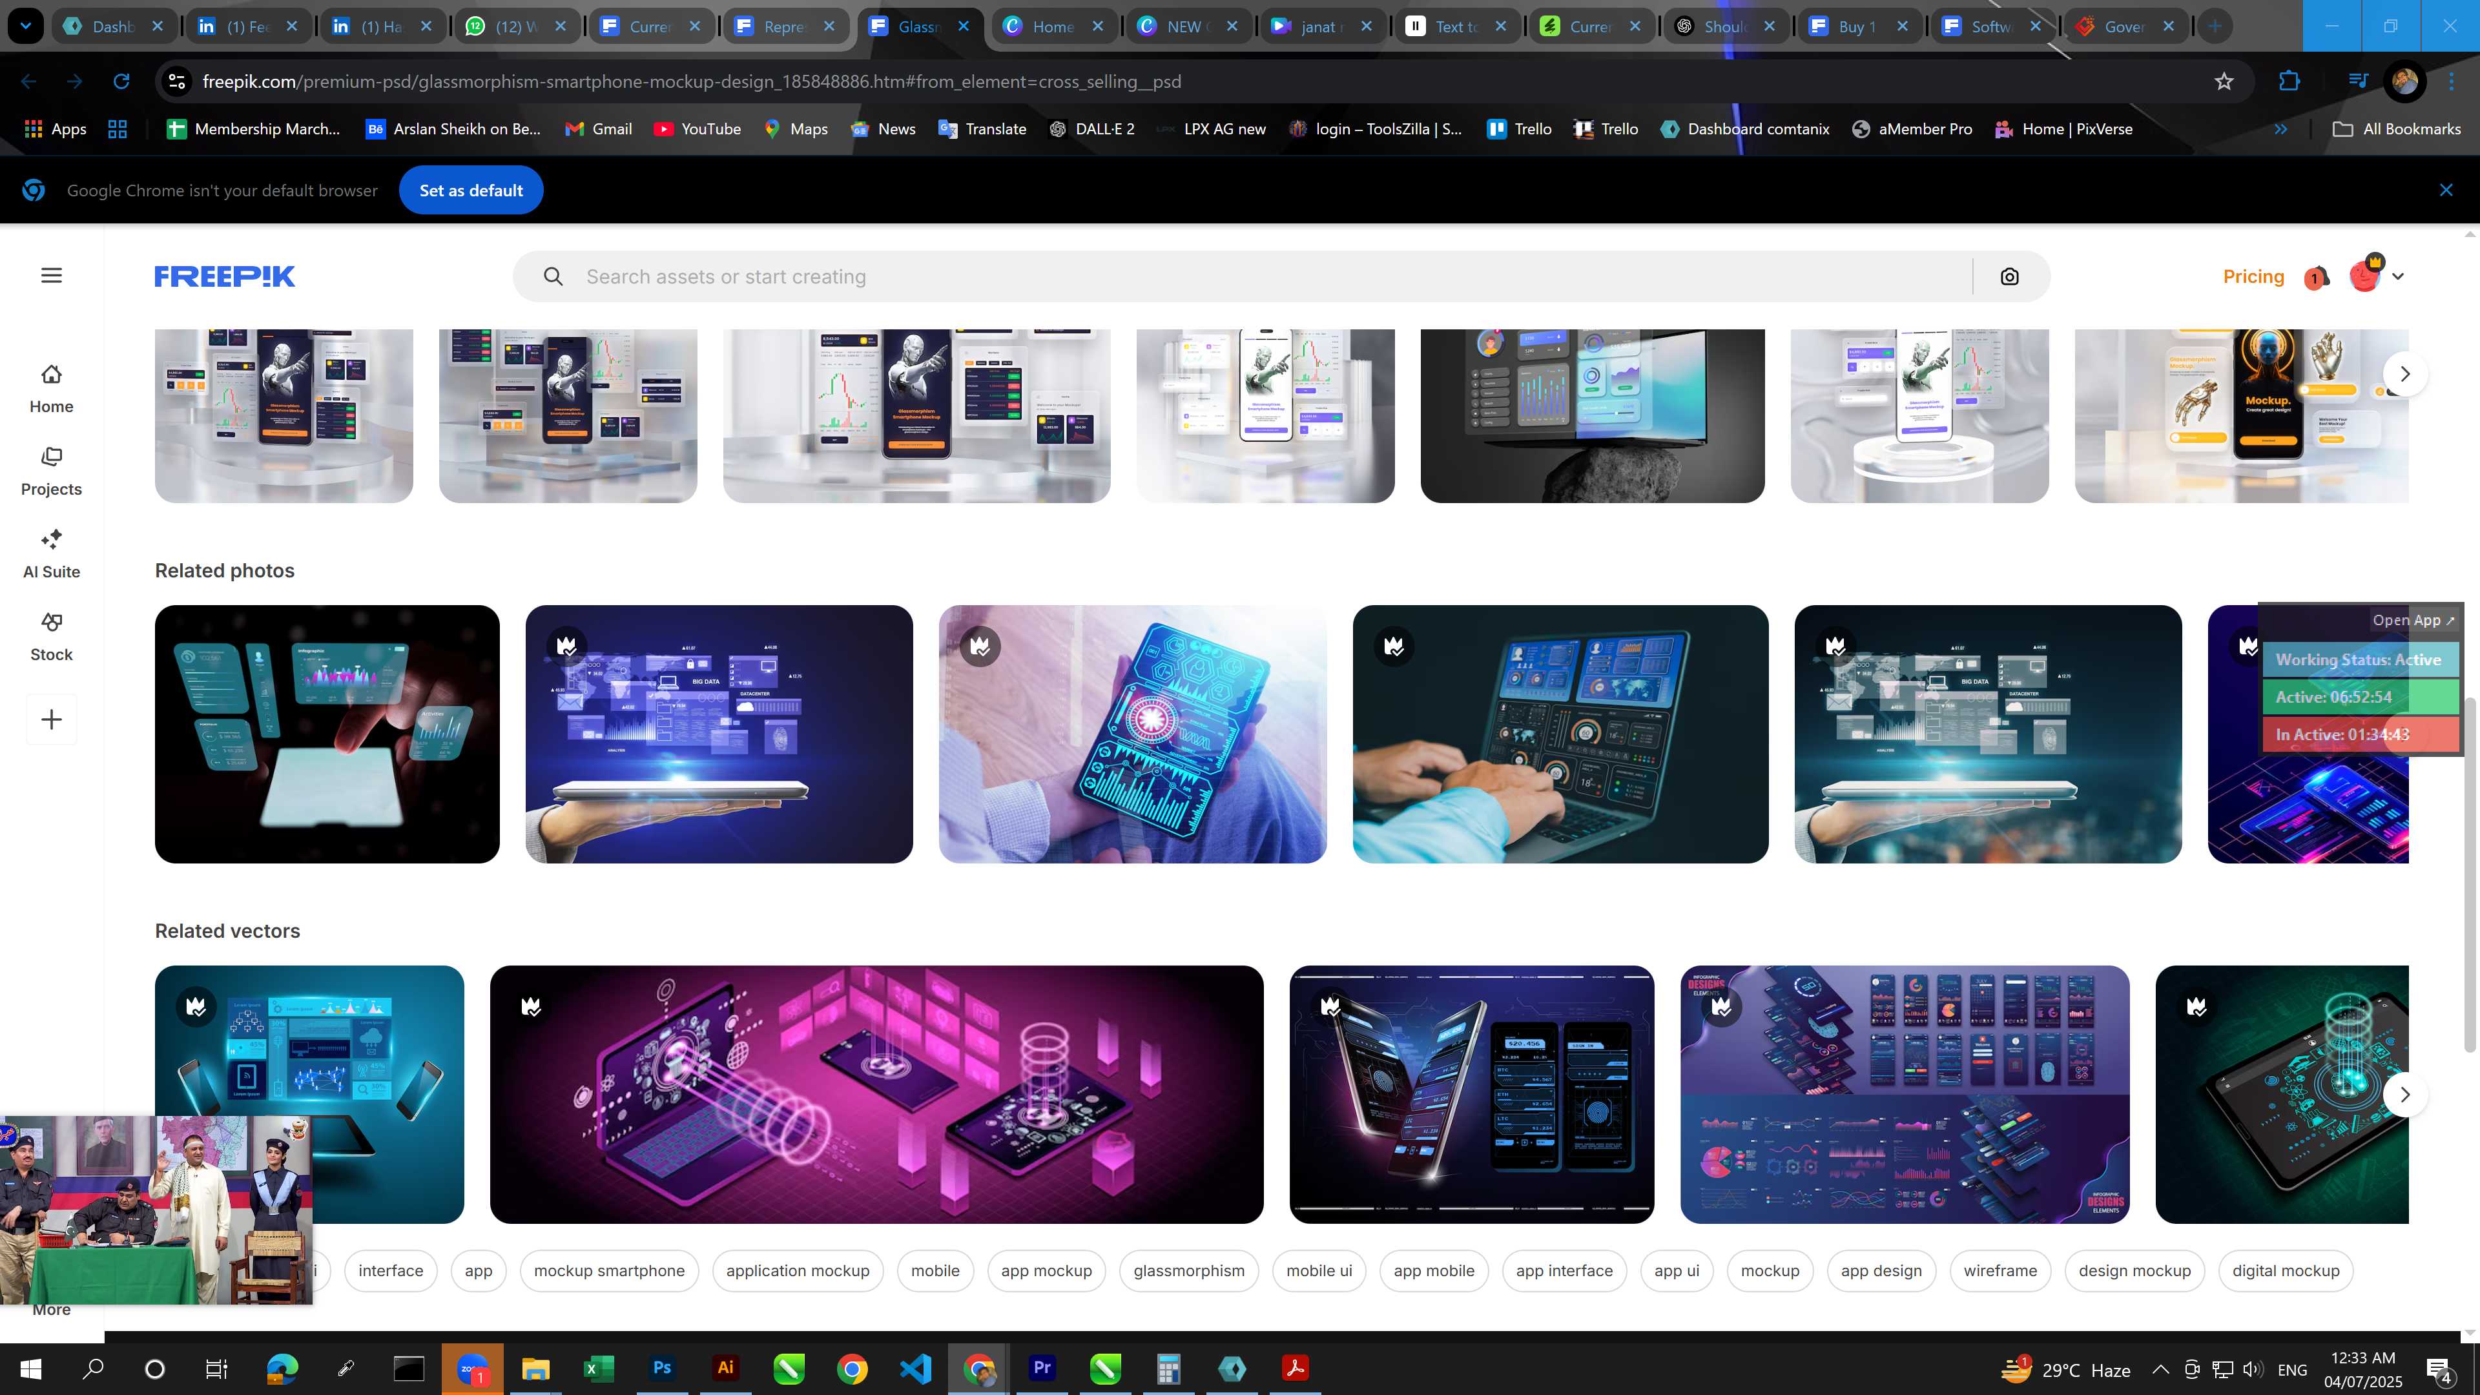Image resolution: width=2480 pixels, height=1395 pixels.
Task: Expand the user account dropdown arrow
Action: (x=2398, y=276)
